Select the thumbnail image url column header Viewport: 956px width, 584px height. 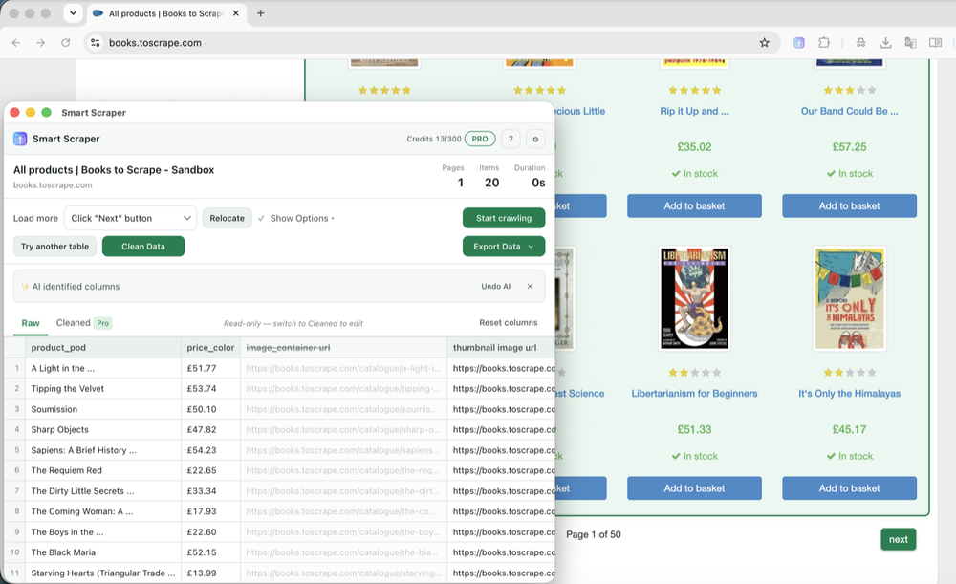(x=501, y=348)
